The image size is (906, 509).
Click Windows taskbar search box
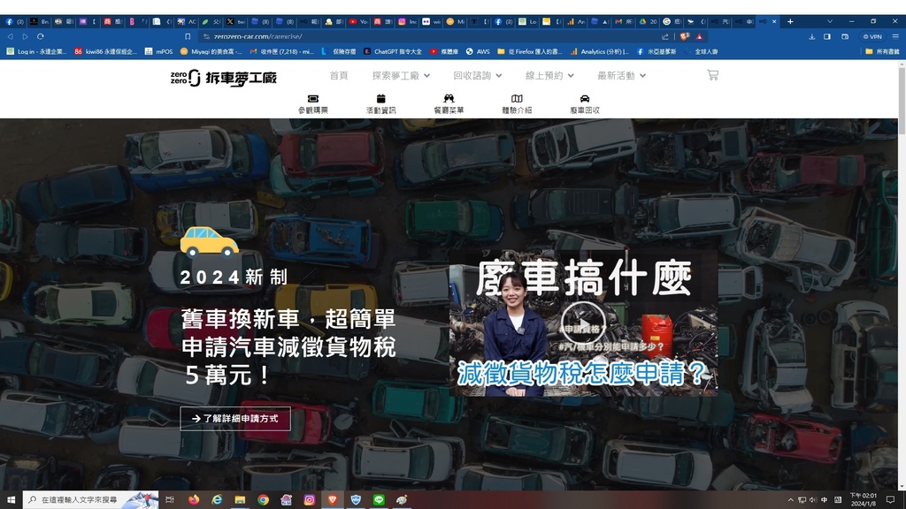(91, 500)
